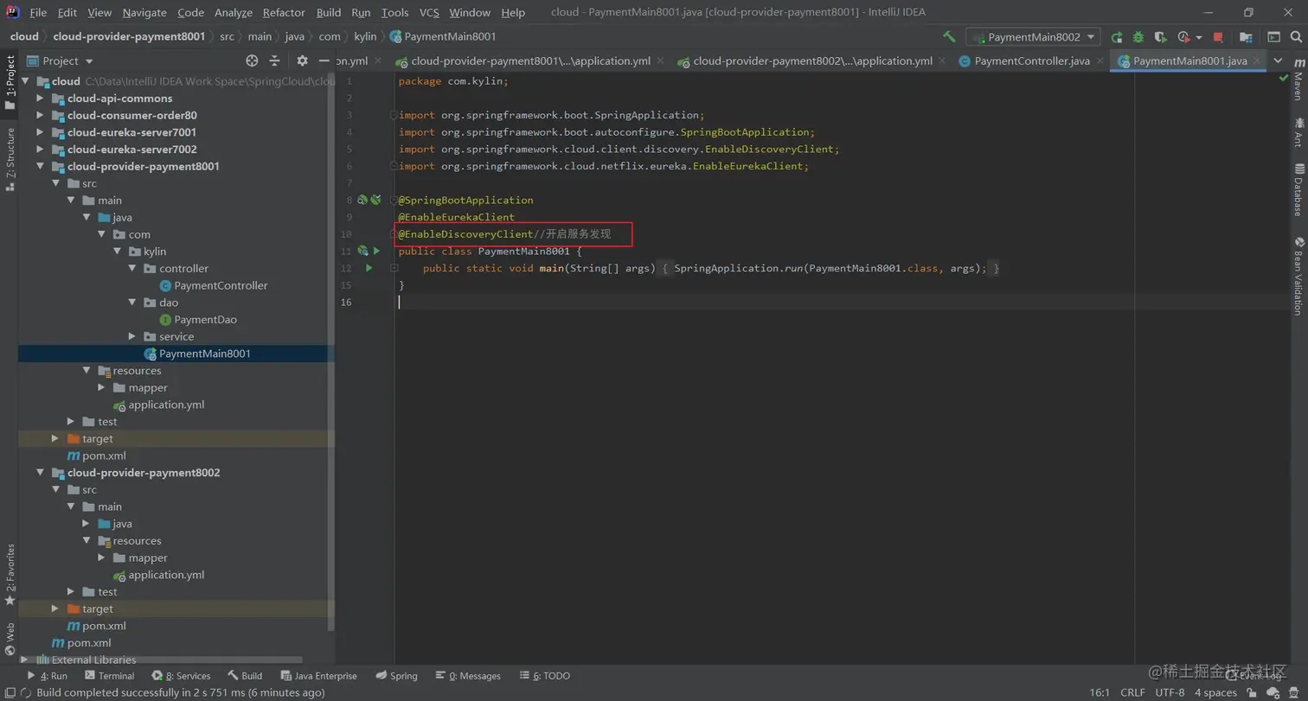
Task: Click the profiler run icon
Action: (1183, 37)
